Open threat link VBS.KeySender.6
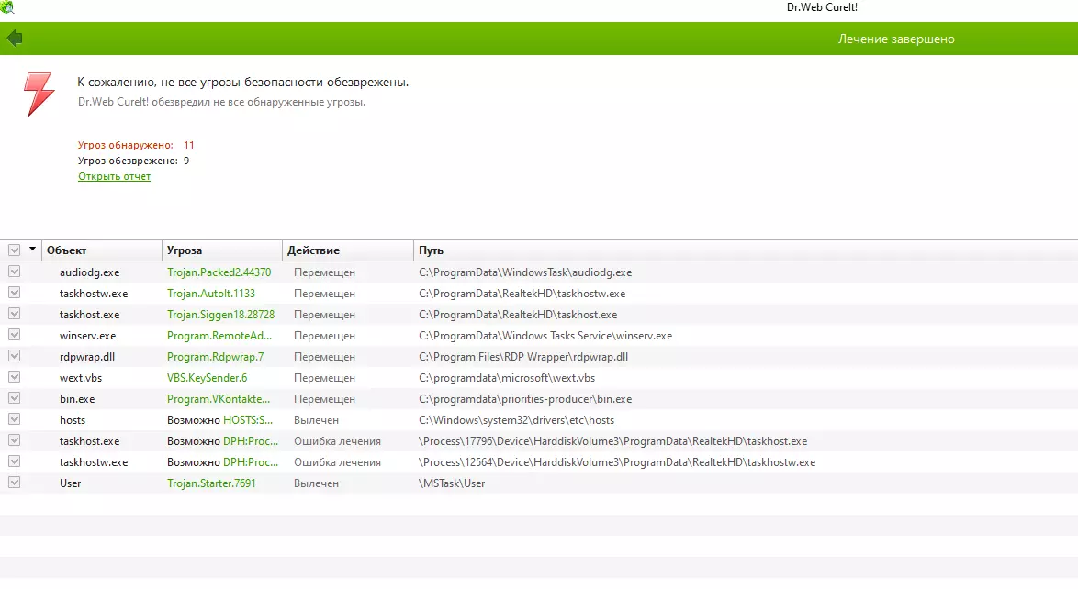1078x589 pixels. (x=207, y=378)
